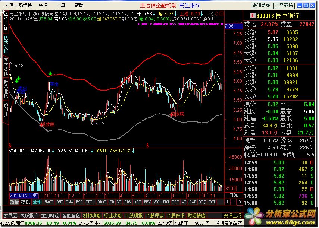Select the 模板 tab
This screenshot has width=319, height=228.
[x=25, y=202]
